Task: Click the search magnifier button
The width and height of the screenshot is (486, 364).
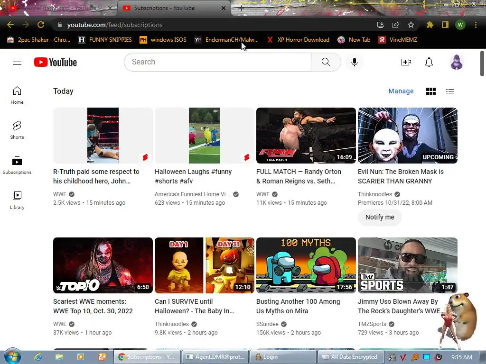Action: [x=326, y=62]
